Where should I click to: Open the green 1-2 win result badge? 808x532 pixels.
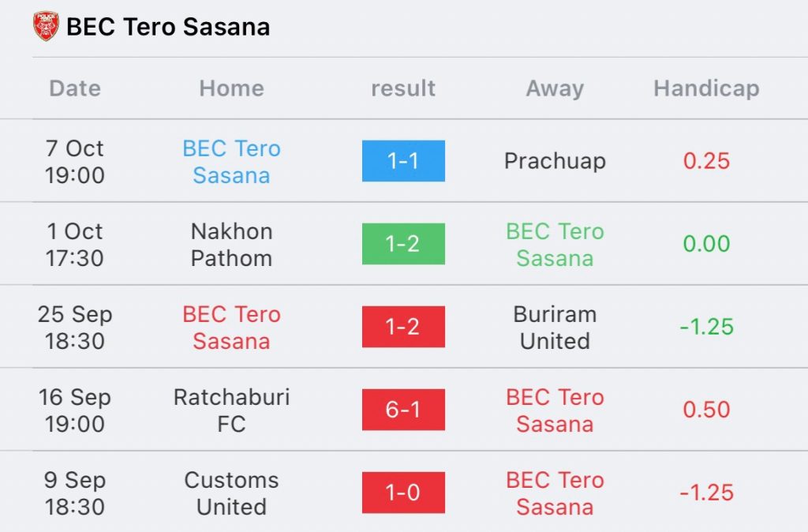(403, 244)
